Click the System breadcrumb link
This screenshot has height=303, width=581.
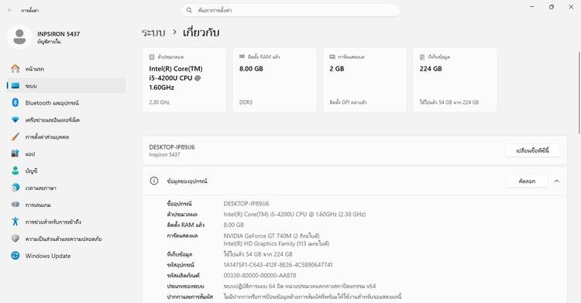tap(153, 33)
